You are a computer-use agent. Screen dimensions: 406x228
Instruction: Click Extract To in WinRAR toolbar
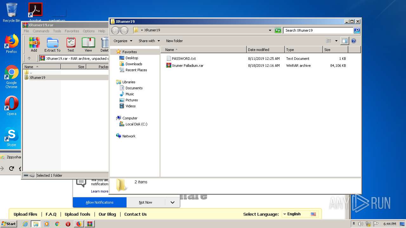point(52,44)
